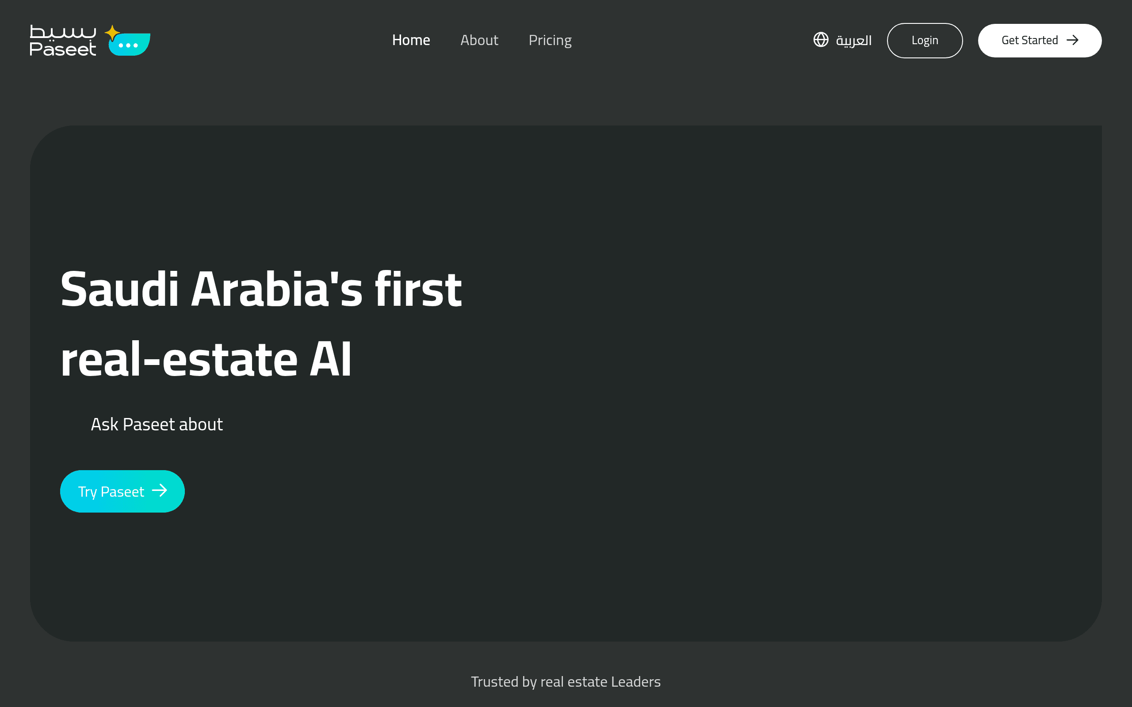The width and height of the screenshot is (1132, 707).
Task: Click the three dots in chat bubble
Action: [x=128, y=46]
